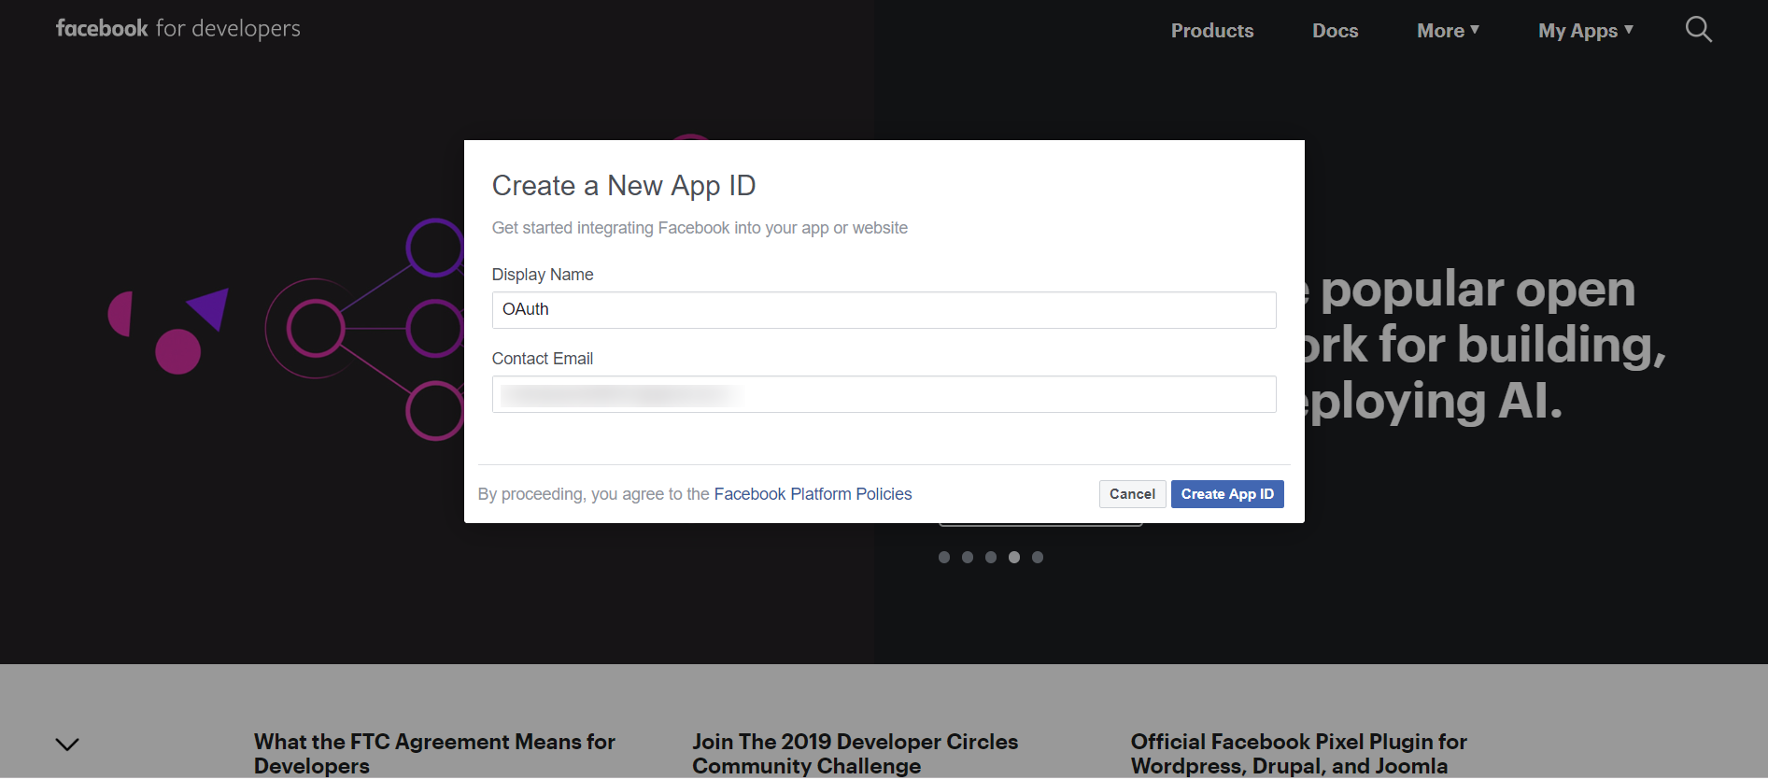This screenshot has height=780, width=1768.
Task: Open the Facebook Platform Policies link
Action: click(813, 494)
